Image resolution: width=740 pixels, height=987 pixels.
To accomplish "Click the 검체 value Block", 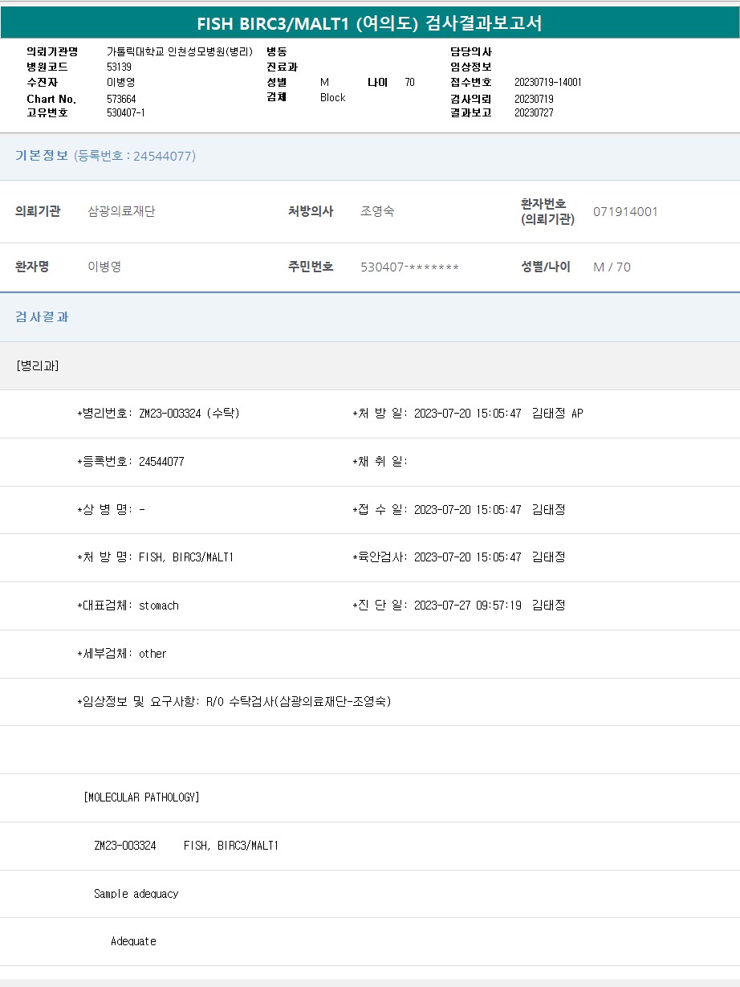I will click(332, 97).
